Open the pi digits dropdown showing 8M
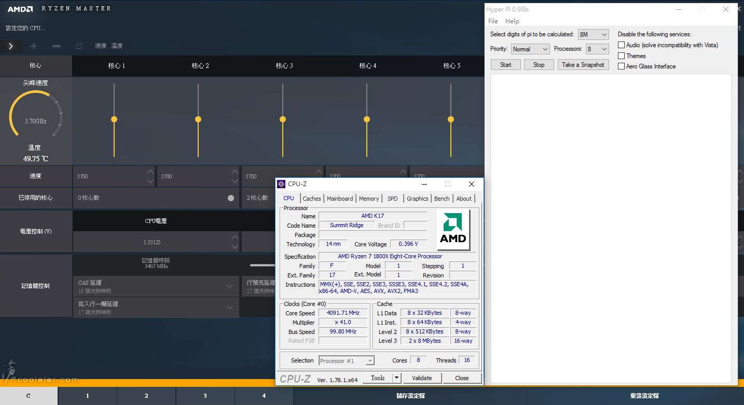The width and height of the screenshot is (744, 405). 593,34
